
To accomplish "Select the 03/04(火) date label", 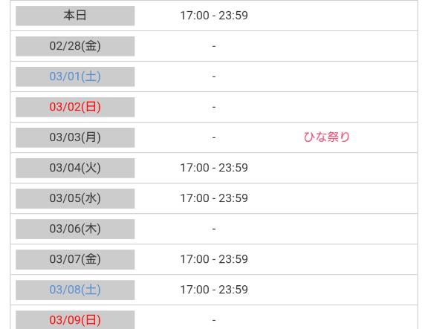I will coord(75,168).
